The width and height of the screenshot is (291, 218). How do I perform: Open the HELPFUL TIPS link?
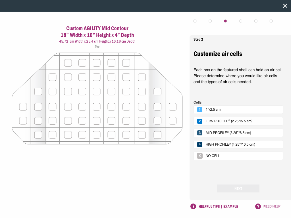point(209,206)
